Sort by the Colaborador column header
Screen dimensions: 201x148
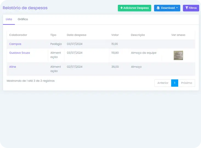coord(18,35)
